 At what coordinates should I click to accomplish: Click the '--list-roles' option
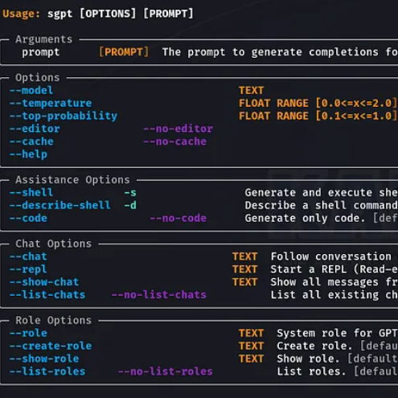tap(47, 371)
